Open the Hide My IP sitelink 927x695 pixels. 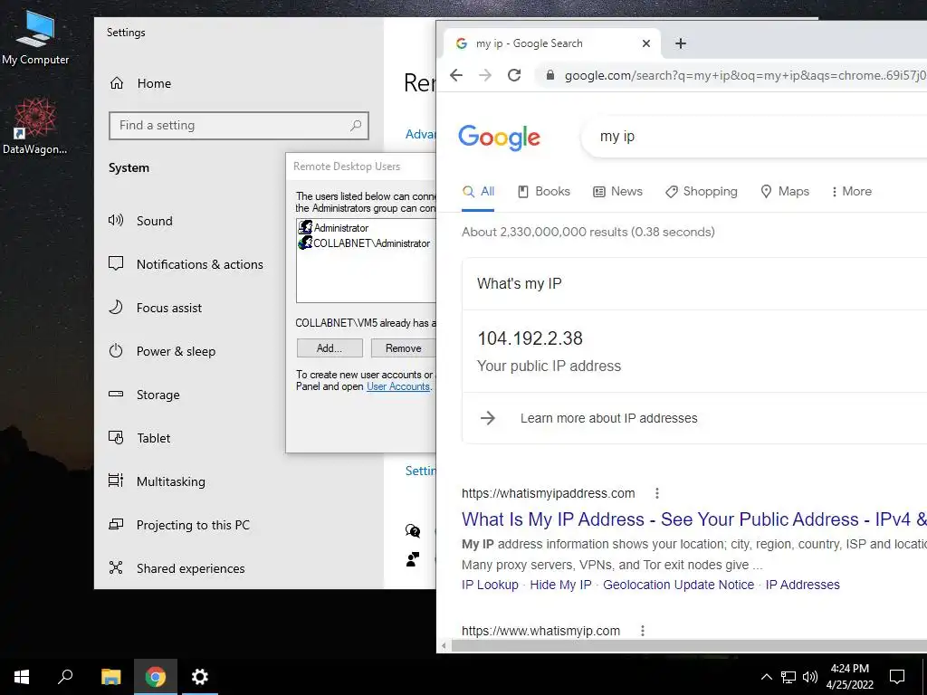(560, 585)
